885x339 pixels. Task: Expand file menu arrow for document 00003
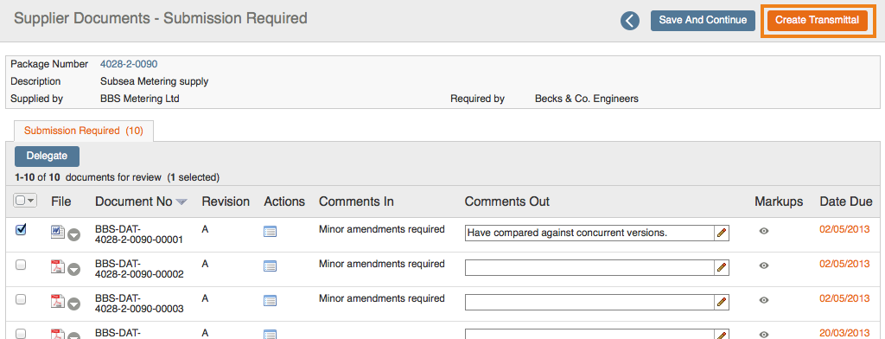74,304
